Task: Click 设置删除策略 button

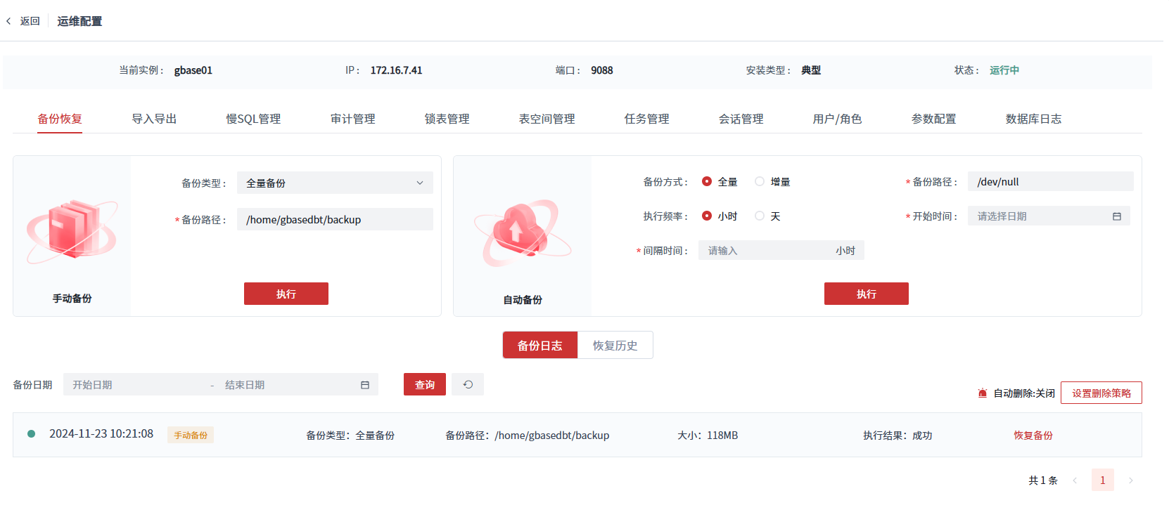Action: click(1101, 393)
